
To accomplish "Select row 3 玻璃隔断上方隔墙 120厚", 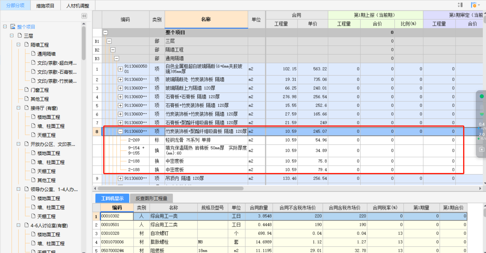I will tap(287, 88).
